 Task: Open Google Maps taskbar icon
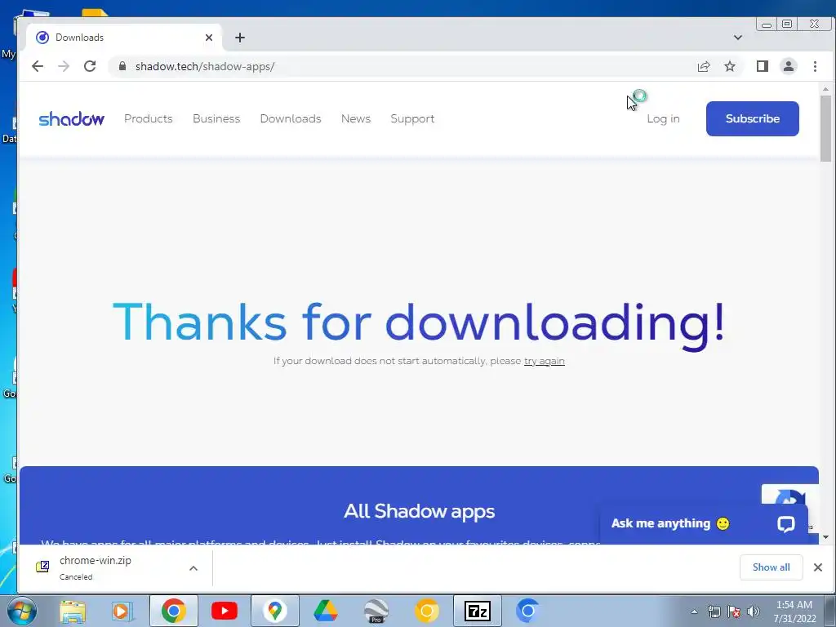click(x=274, y=611)
